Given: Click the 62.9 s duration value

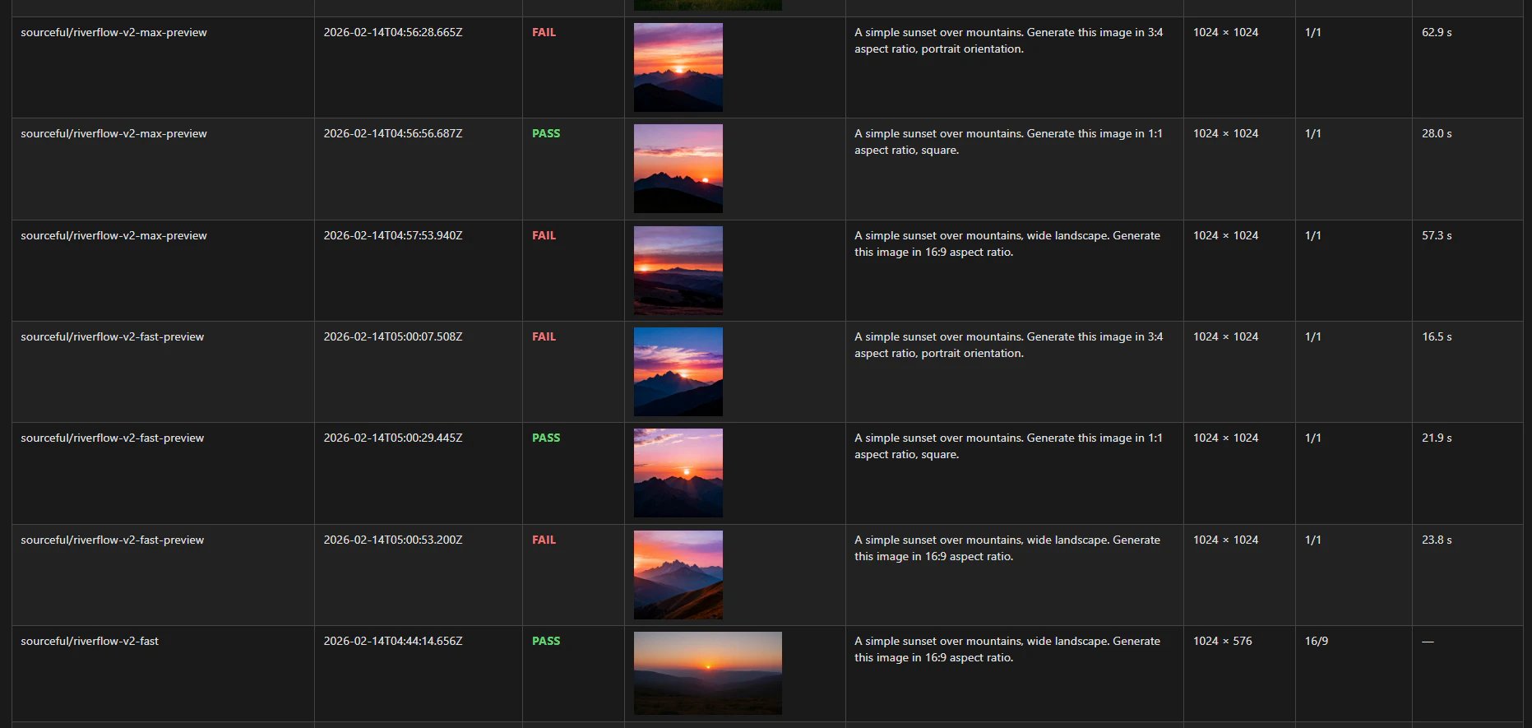Looking at the screenshot, I should pyautogui.click(x=1437, y=32).
